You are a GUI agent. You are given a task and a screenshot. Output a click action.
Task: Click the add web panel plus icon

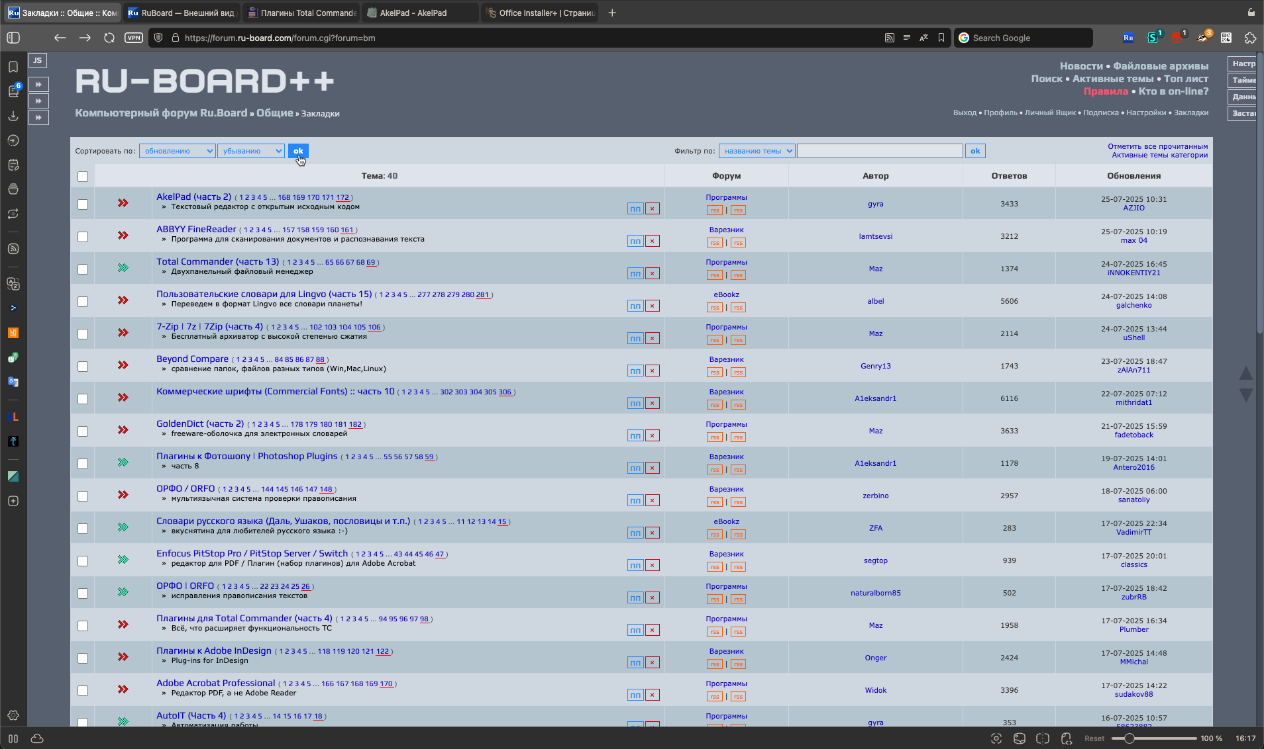[13, 501]
